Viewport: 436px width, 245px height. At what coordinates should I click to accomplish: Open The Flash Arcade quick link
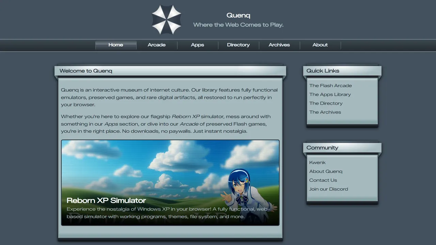pyautogui.click(x=330, y=86)
